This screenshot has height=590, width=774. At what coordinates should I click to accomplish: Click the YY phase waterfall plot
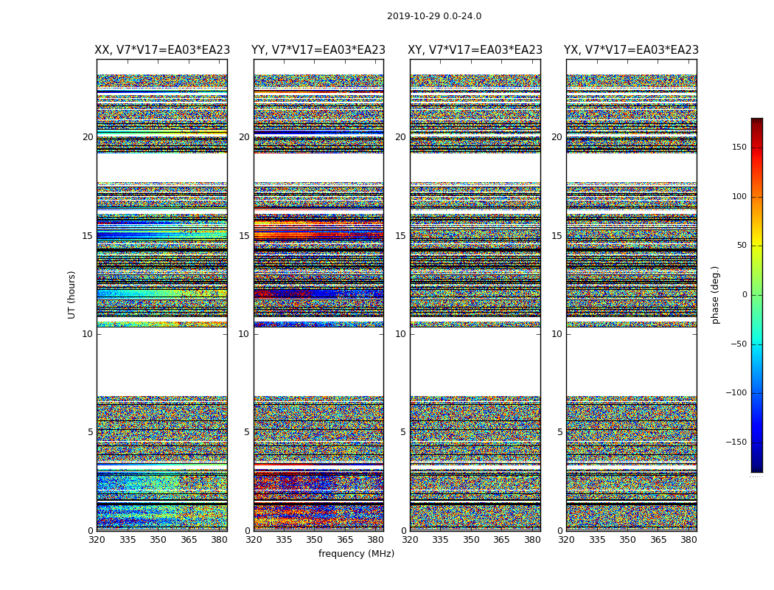click(x=318, y=295)
